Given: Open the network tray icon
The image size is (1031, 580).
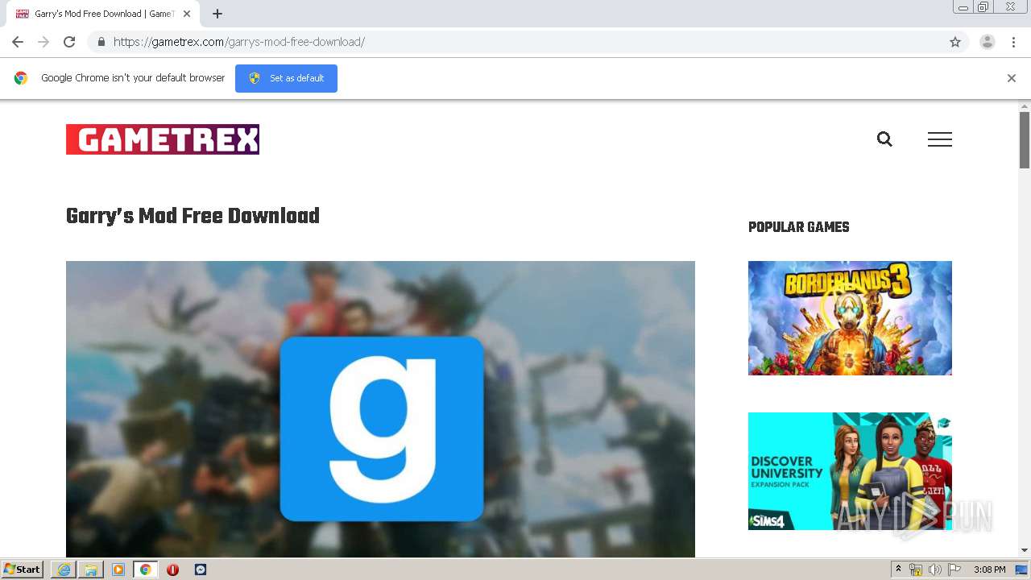Looking at the screenshot, I should [916, 570].
